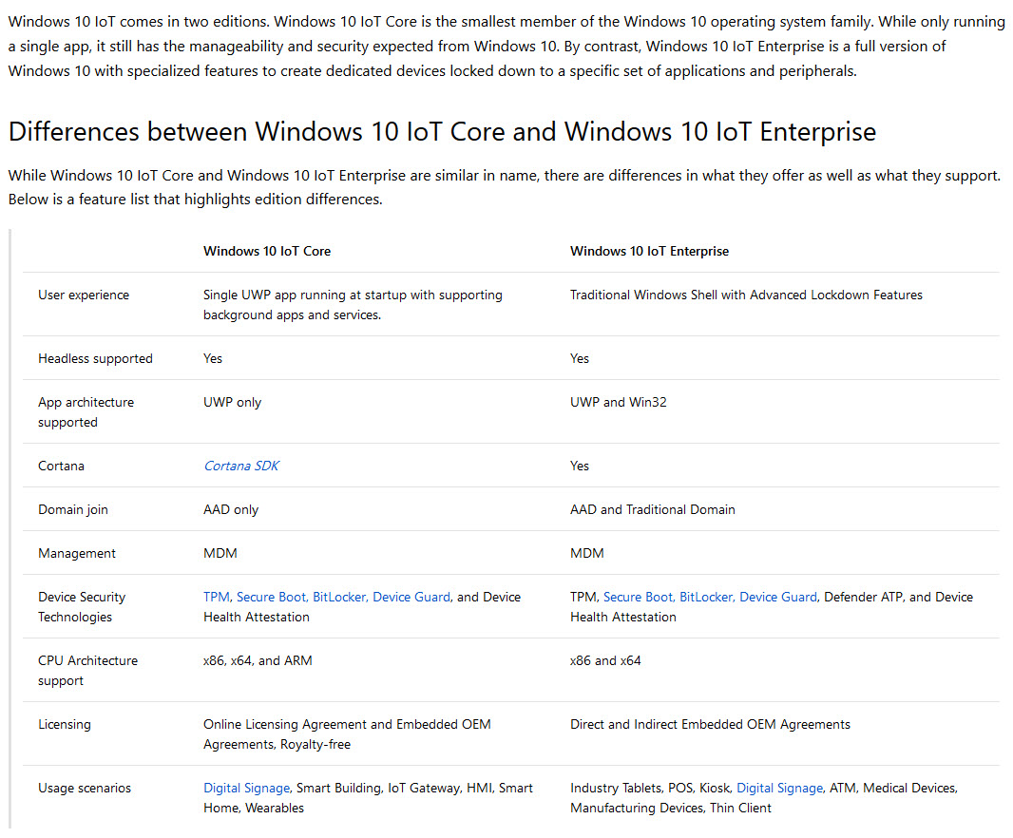Screen dimensions: 1013x838
Task: Click Secure Boot link in IoT Core column
Action: [x=272, y=597]
